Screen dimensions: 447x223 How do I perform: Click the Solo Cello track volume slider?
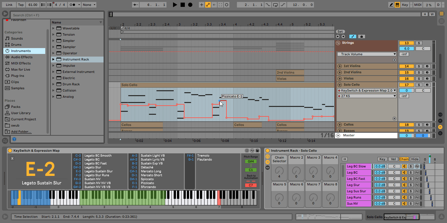(407, 91)
